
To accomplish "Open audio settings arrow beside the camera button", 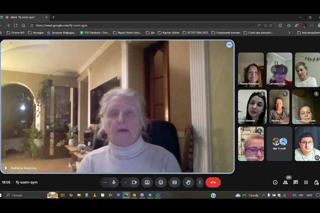I will 126,182.
